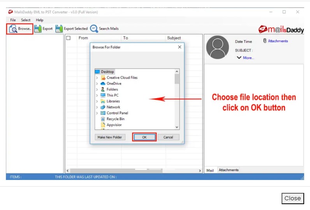Open the Help menu
310x210 pixels.
click(40, 20)
